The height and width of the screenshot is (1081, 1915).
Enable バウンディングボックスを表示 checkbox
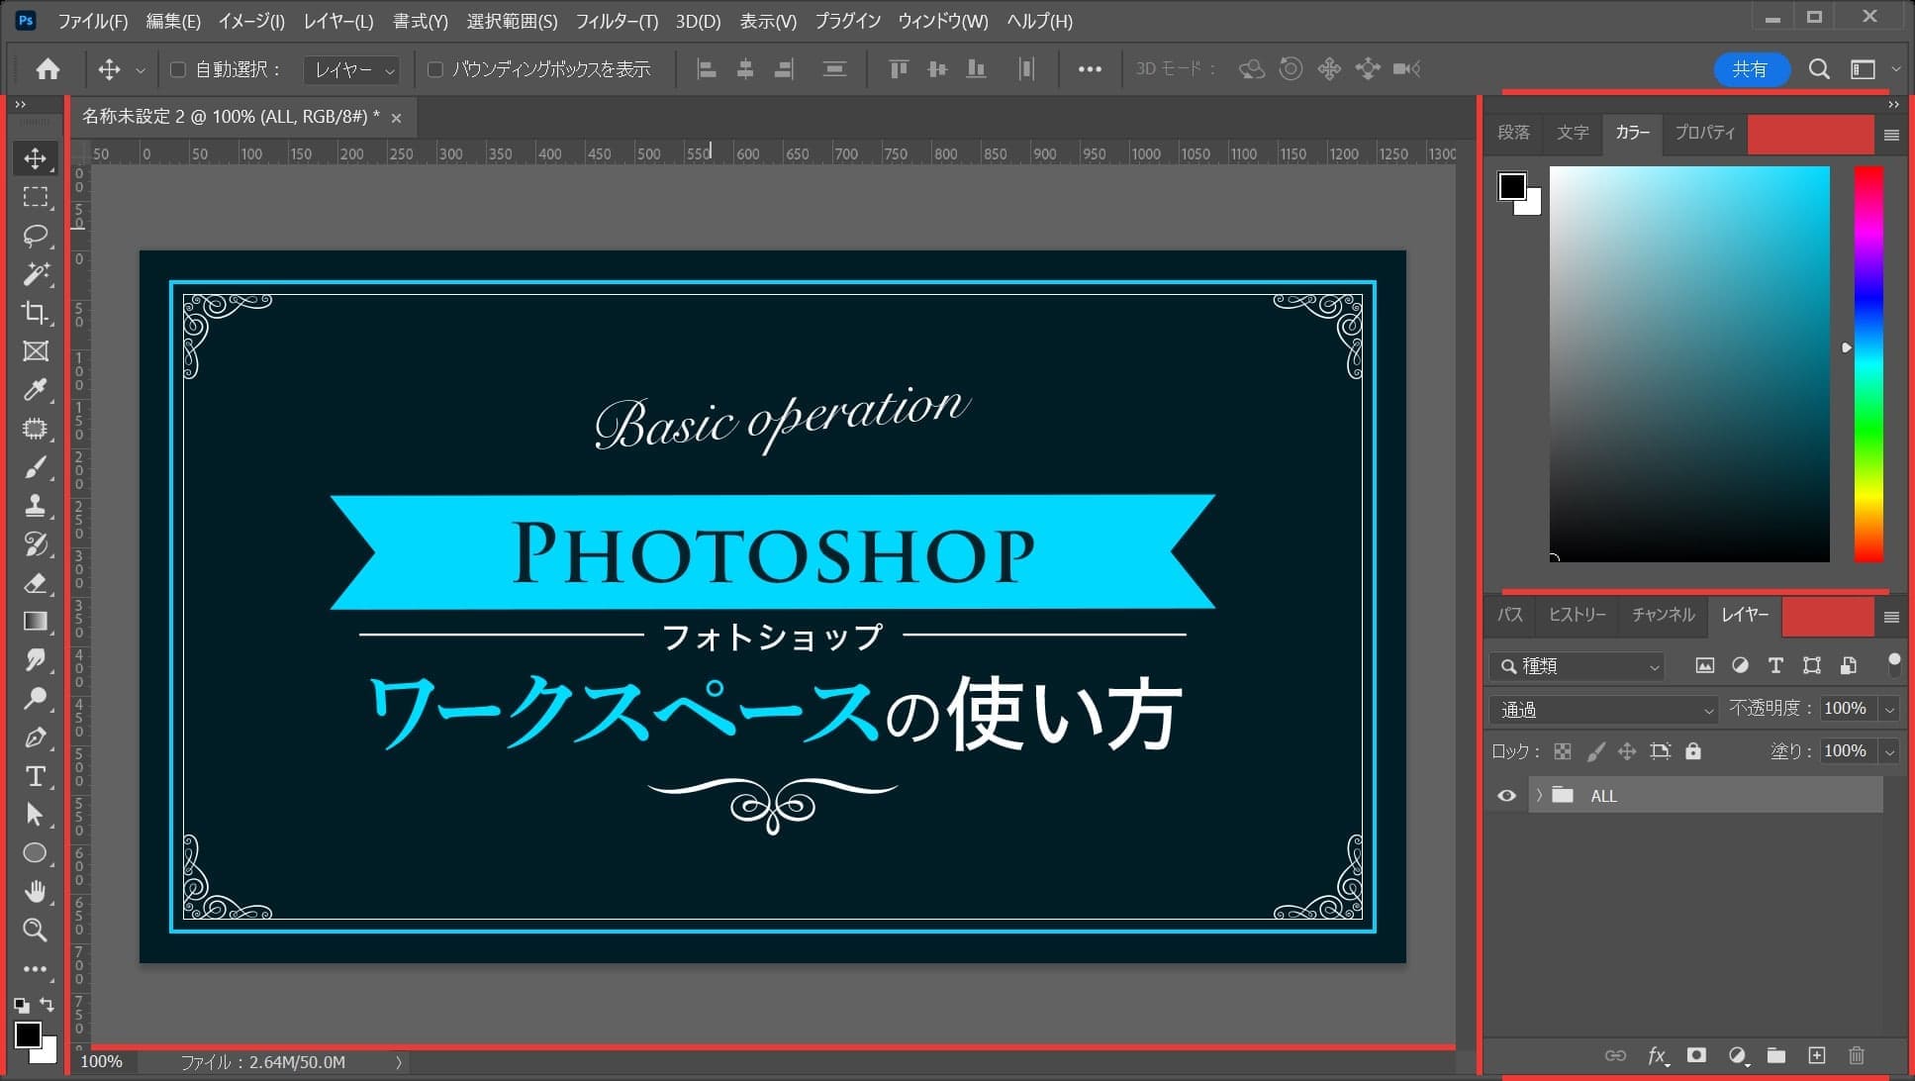[434, 69]
